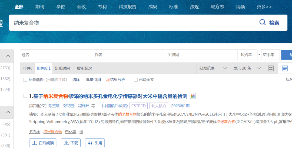Switch to list detail view icon
This screenshot has height=149, width=292.
pos(285,68)
